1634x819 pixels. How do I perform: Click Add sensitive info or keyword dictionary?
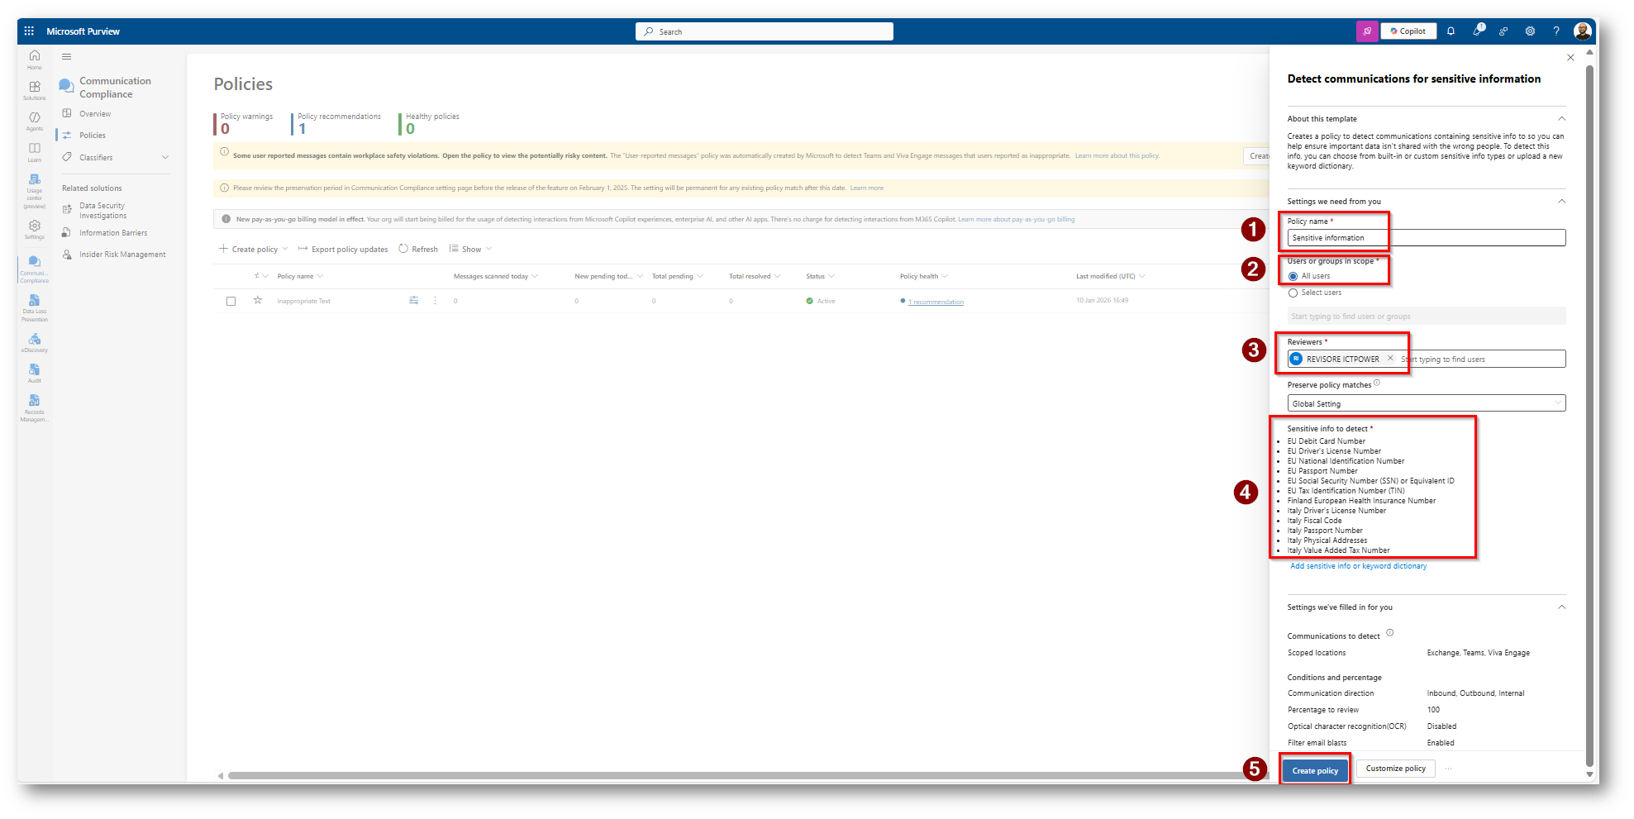1359,566
